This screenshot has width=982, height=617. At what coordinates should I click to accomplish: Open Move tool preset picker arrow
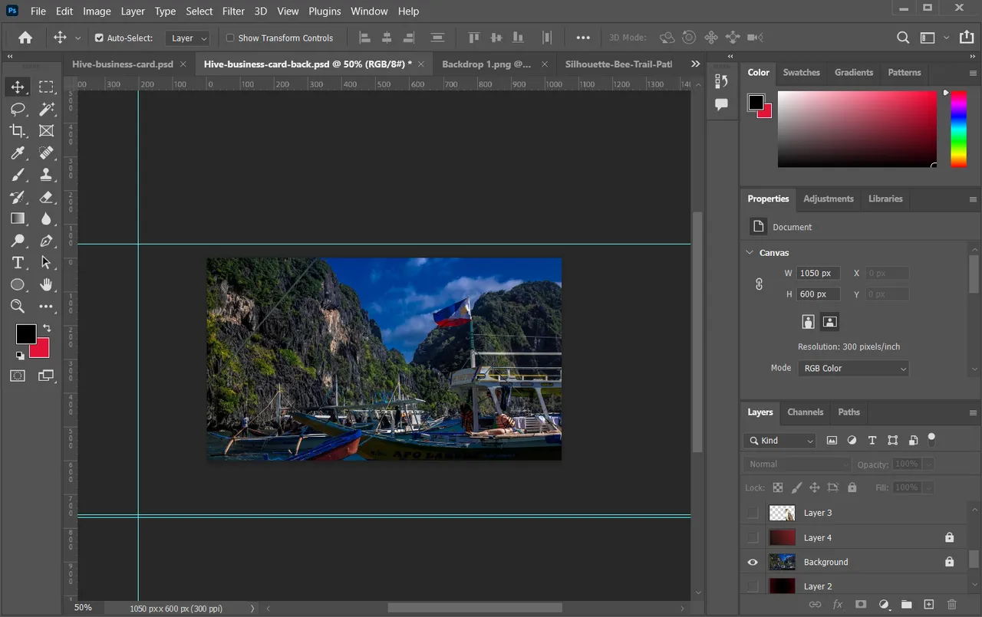tap(77, 38)
